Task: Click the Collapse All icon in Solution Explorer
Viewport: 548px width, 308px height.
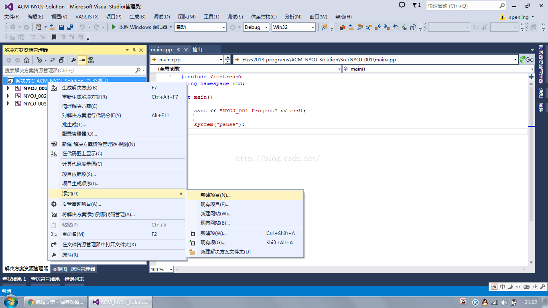Action: [x=61, y=60]
